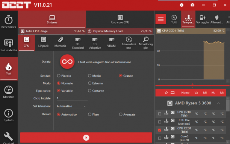Set load type to Variabile
The width and height of the screenshot is (230, 144).
click(x=65, y=91)
